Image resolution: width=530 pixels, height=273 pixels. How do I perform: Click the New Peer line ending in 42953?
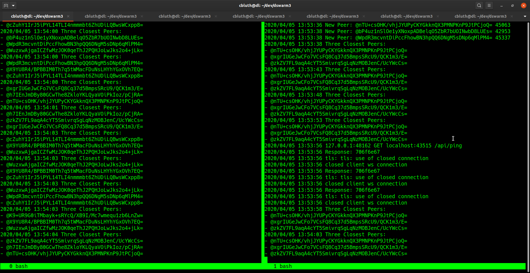click(387, 31)
